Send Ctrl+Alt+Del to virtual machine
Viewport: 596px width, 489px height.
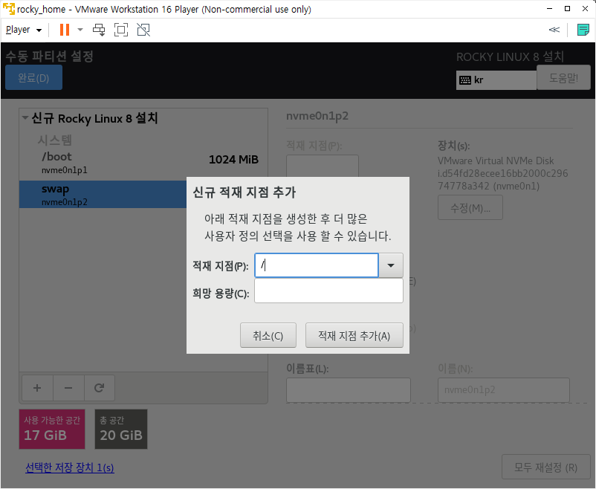99,30
